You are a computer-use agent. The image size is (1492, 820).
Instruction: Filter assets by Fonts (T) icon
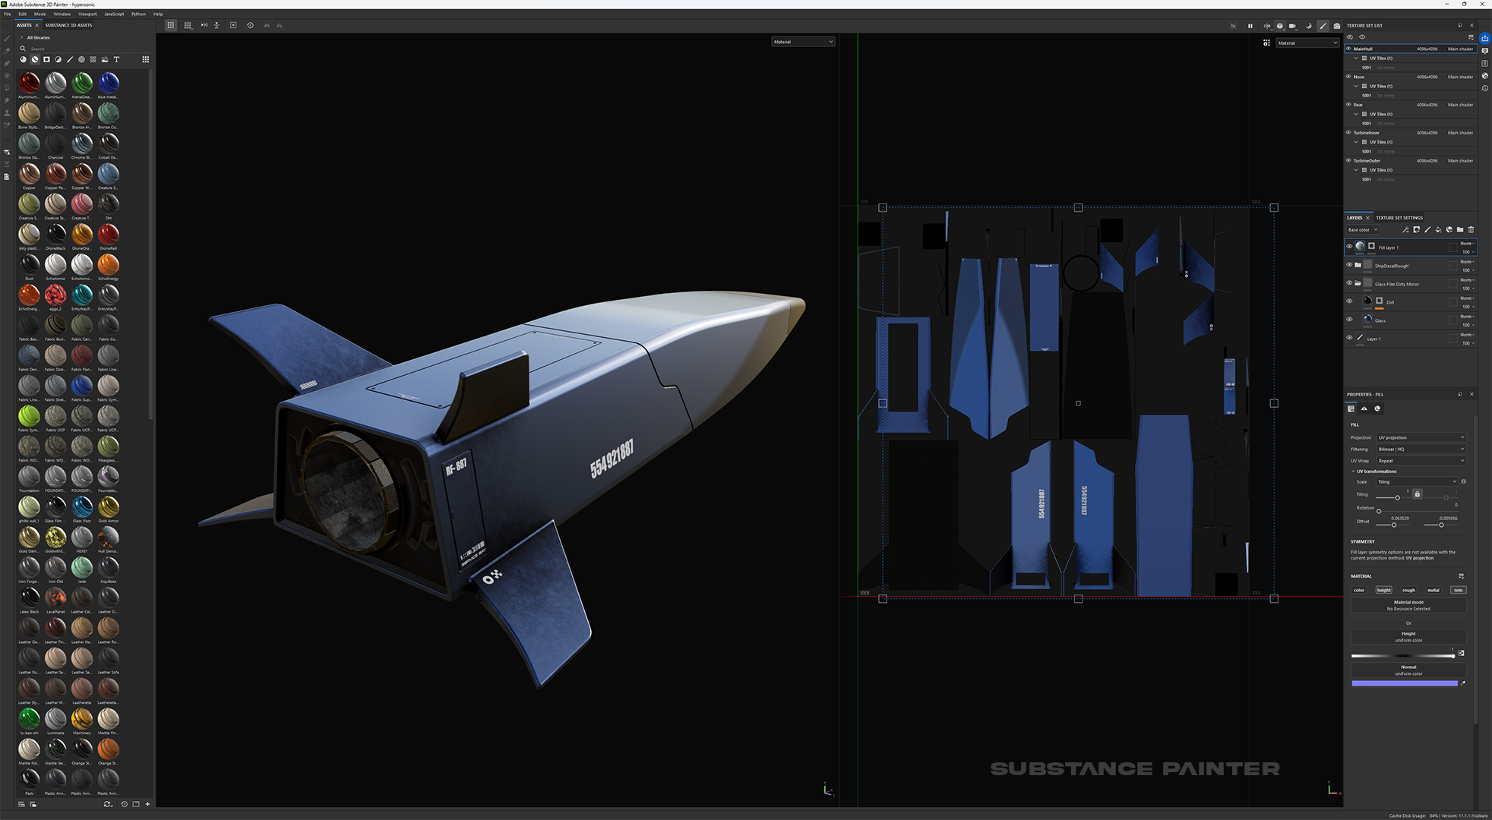[x=116, y=59]
